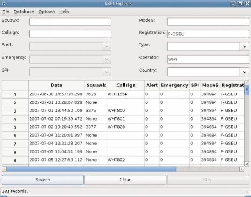Select row header 1
251x197 pixels.
15,95
